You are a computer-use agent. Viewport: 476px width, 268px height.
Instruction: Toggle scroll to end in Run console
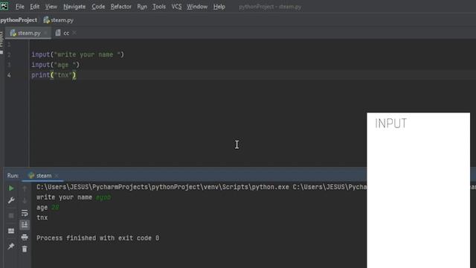[x=25, y=225]
